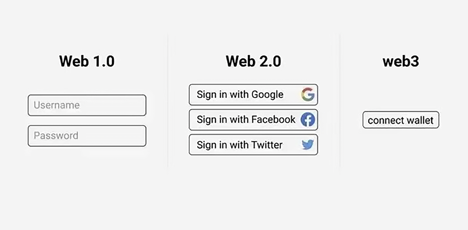The height and width of the screenshot is (230, 468).
Task: Click the Twitter bird icon
Action: tap(307, 145)
